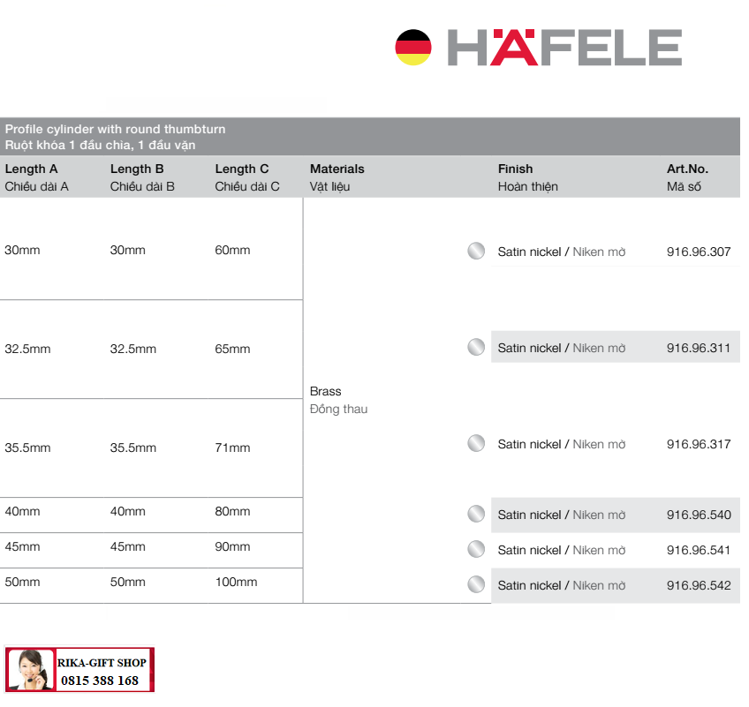Image resolution: width=749 pixels, height=707 pixels.
Task: Select satin nickel swatch for 916.96.540
Action: [476, 514]
